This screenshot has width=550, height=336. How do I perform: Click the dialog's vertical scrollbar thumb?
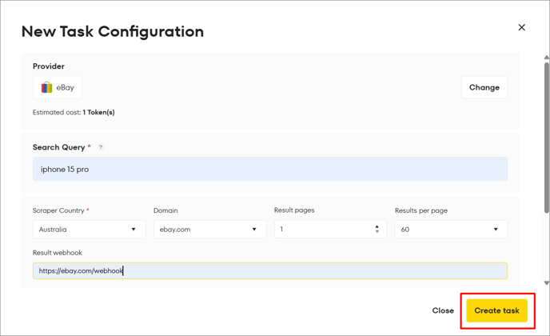point(547,138)
